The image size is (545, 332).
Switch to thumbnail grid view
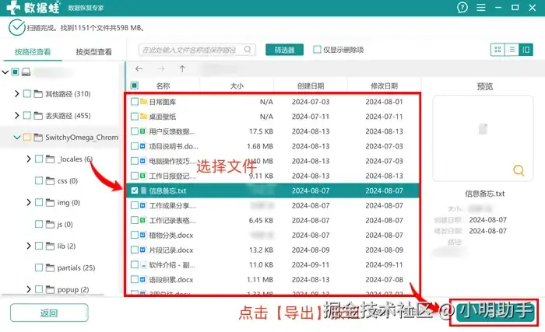coord(498,50)
